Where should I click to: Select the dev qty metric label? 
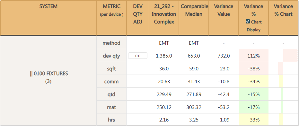[x=111, y=56]
